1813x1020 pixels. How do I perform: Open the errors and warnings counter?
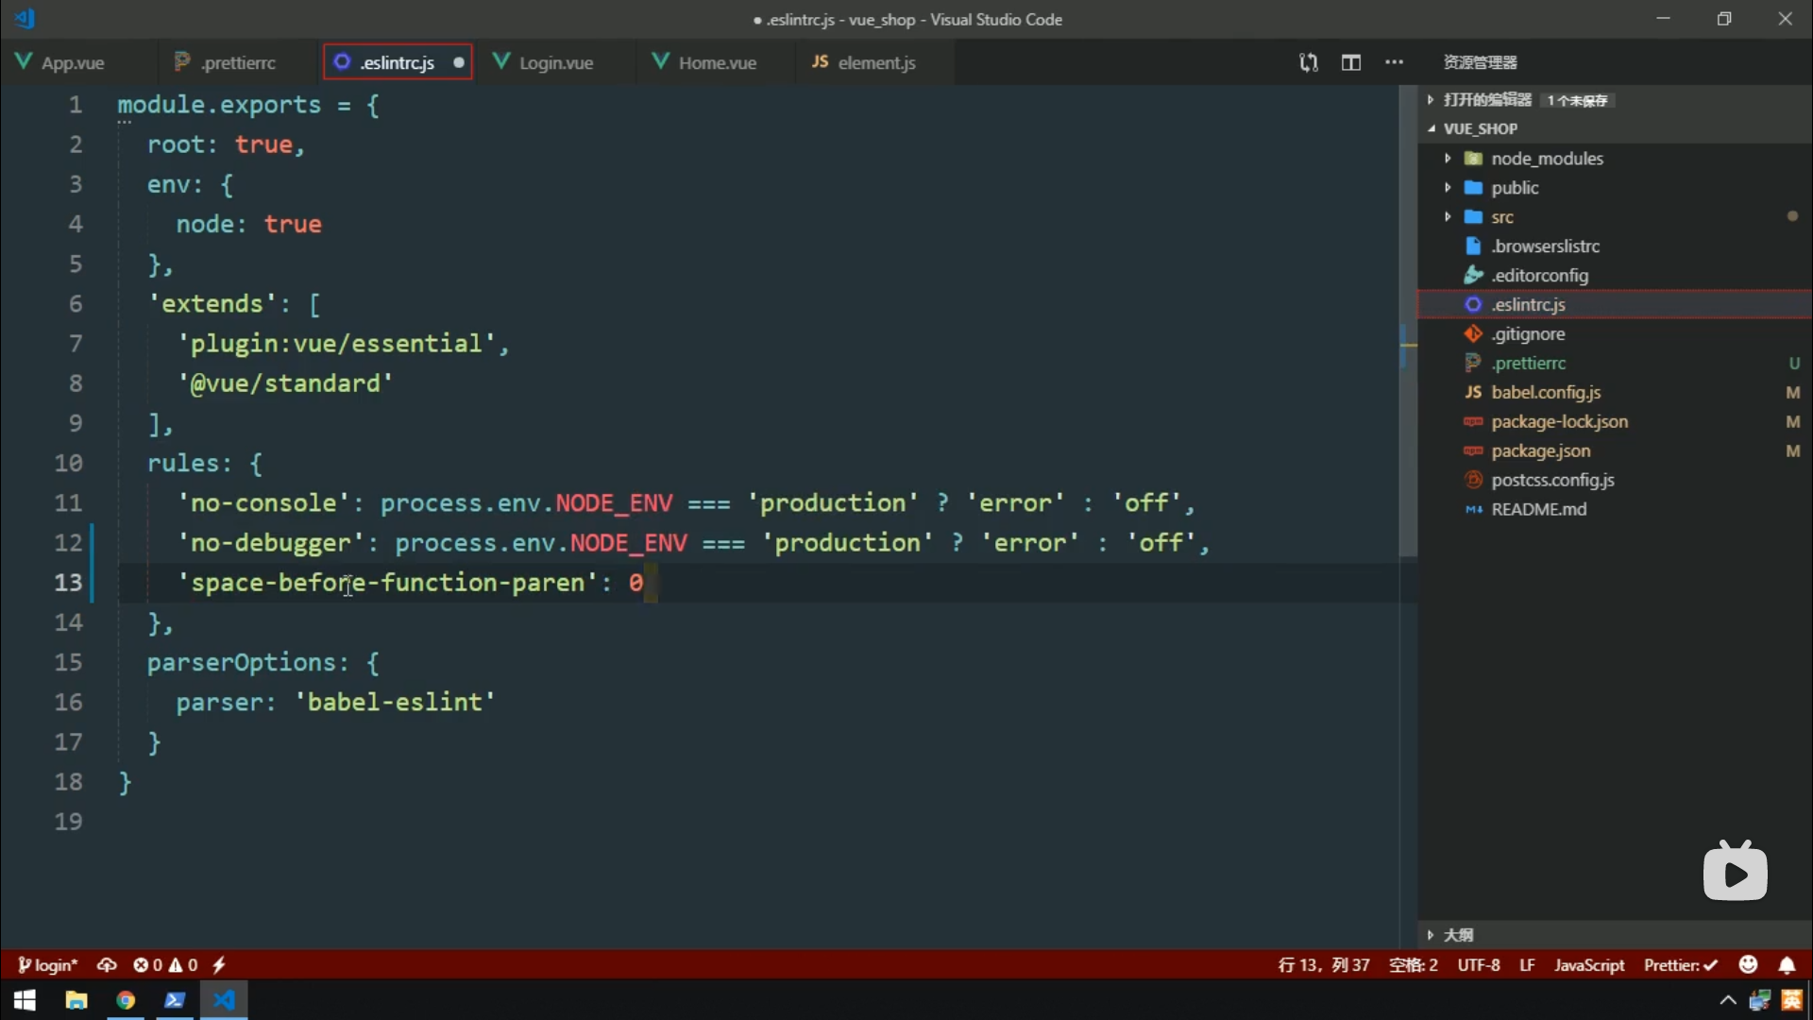coord(165,964)
